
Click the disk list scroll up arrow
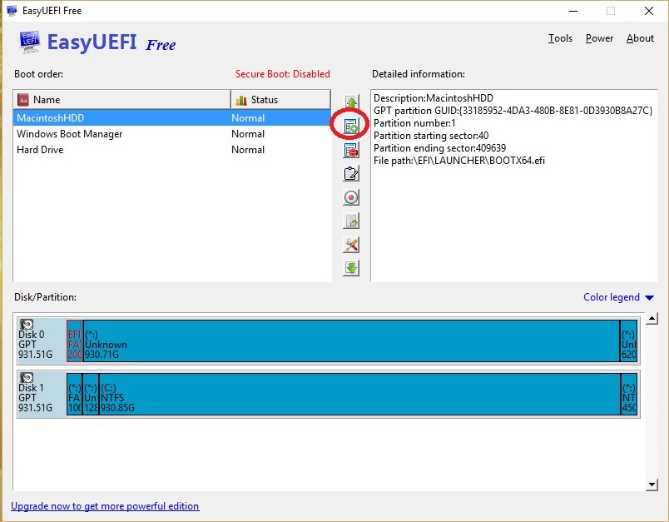(x=652, y=318)
